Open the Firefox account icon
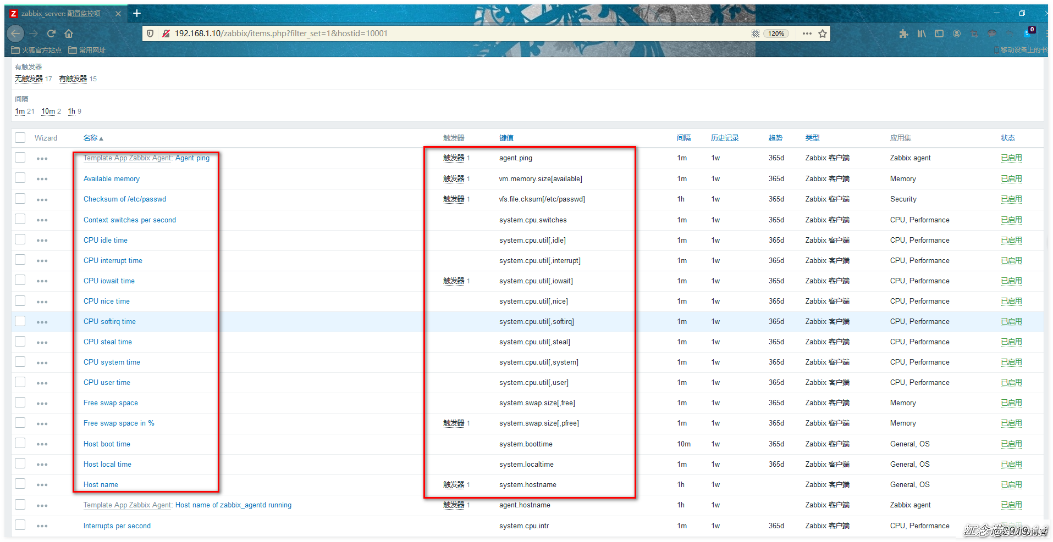 click(x=957, y=33)
